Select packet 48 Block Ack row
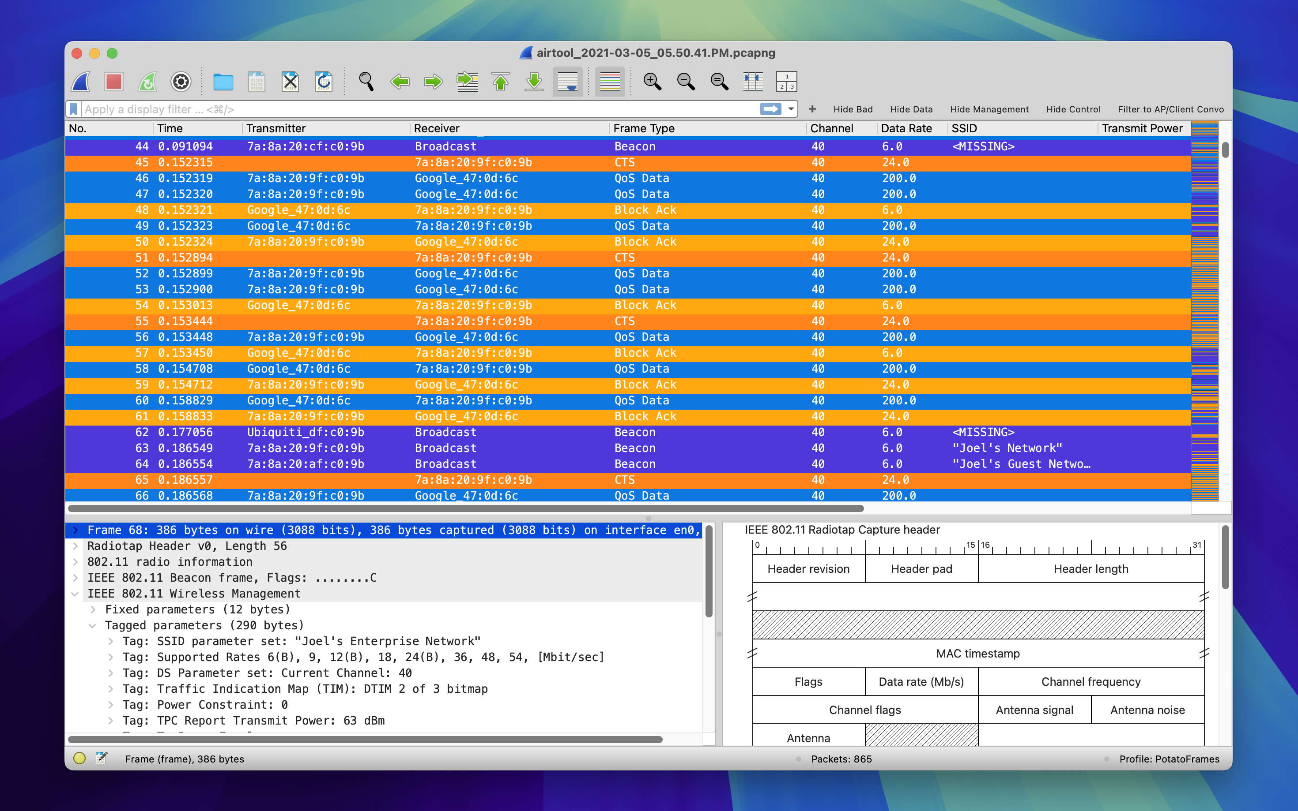The image size is (1298, 811). click(627, 210)
